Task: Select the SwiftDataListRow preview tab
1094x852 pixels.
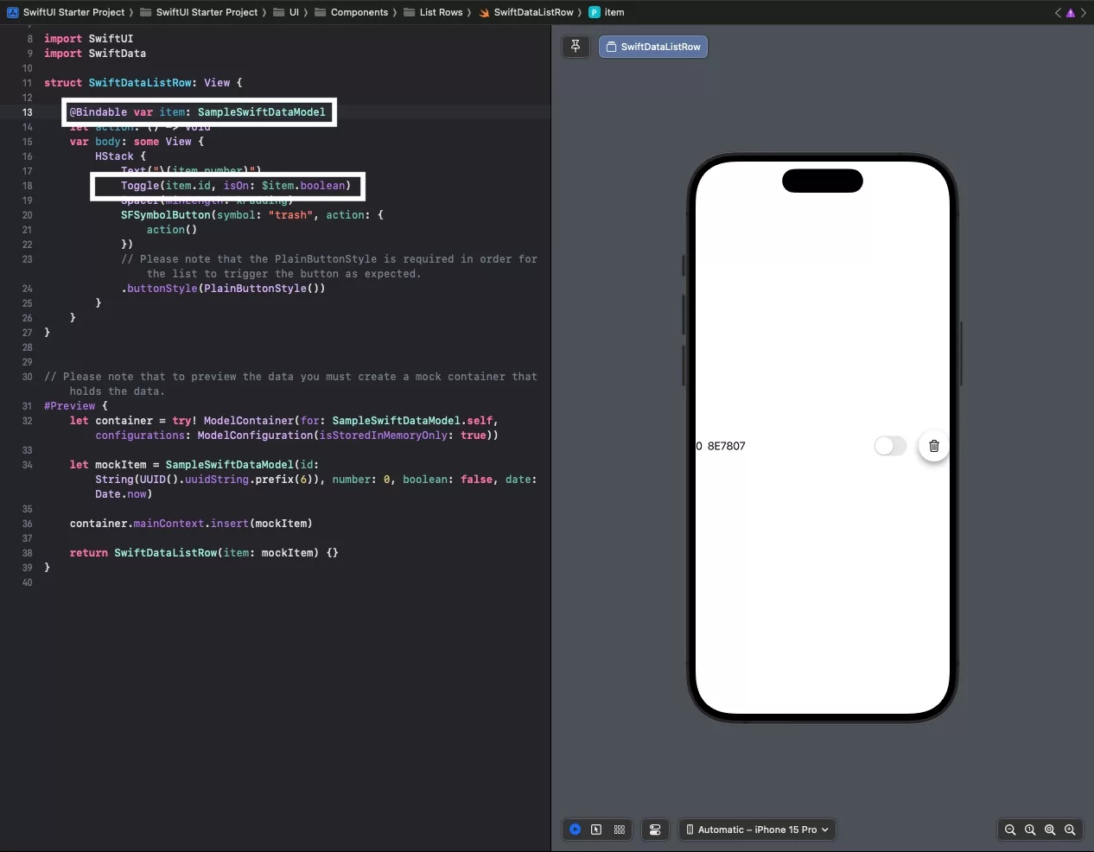Action: click(x=653, y=47)
